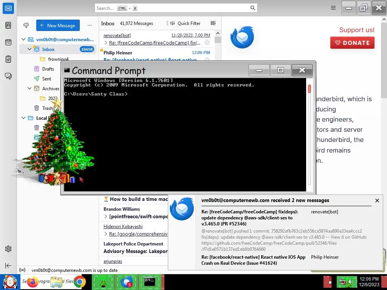Switch to the Christmas tree taskbar app
The image size is (387, 290).
click(103, 282)
